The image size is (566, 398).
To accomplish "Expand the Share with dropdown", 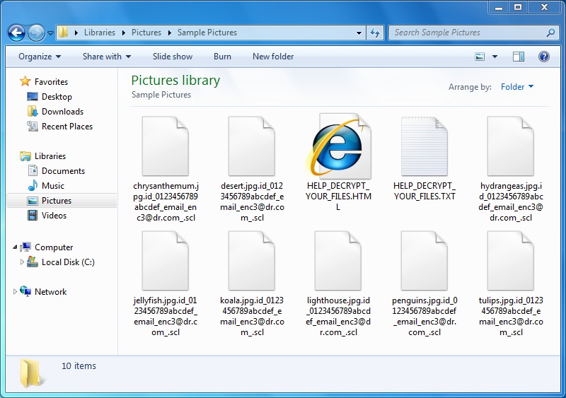I will (107, 57).
